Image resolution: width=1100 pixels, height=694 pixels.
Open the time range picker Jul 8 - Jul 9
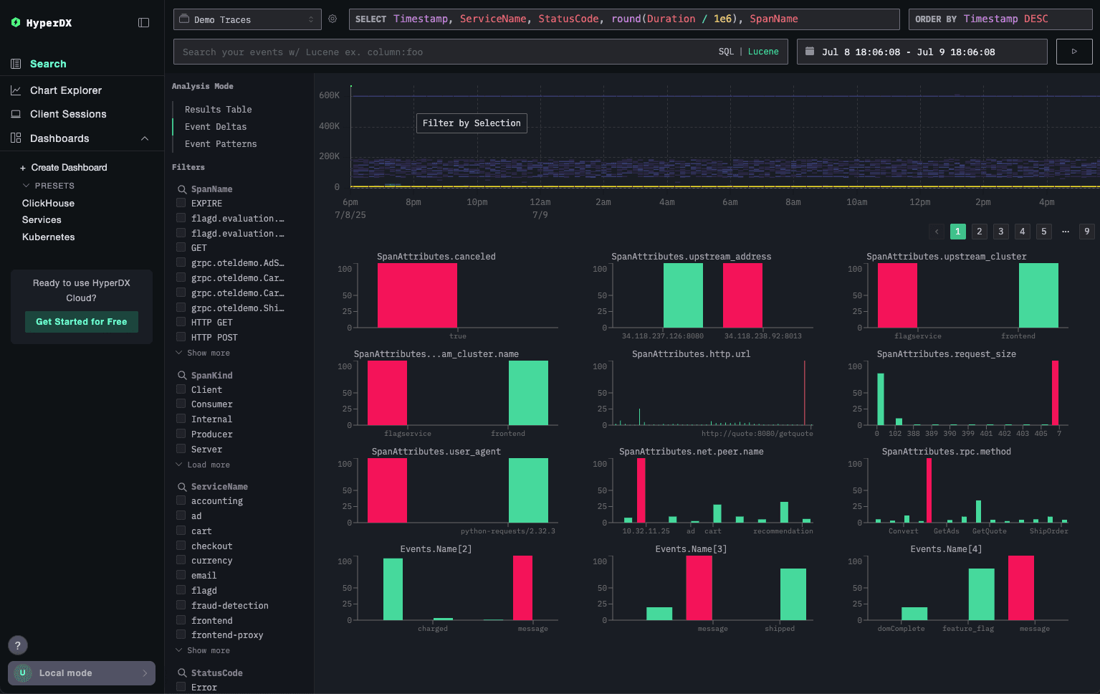[922, 52]
